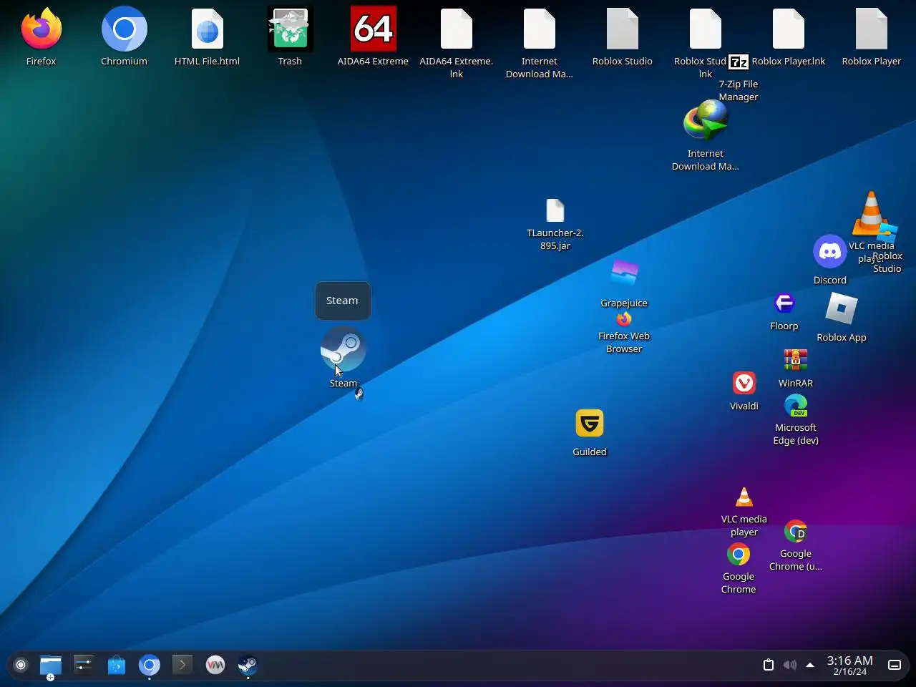Select the Roblox Stud lnk file icon
This screenshot has width=916, height=687.
(706, 29)
